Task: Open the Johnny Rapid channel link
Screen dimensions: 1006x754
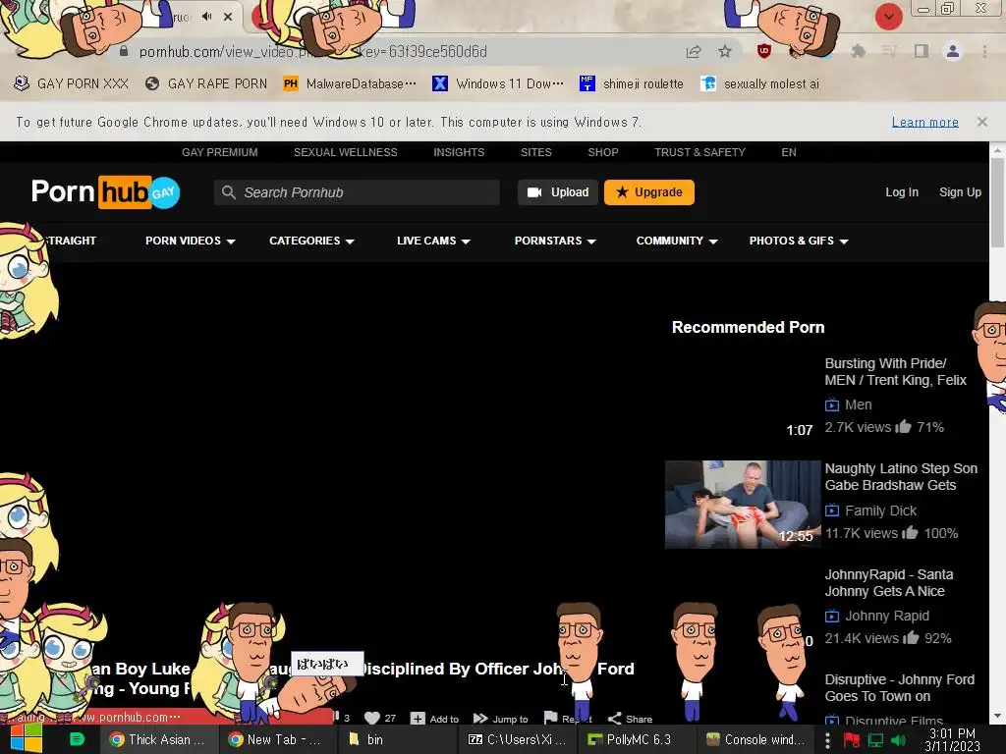Action: click(887, 616)
